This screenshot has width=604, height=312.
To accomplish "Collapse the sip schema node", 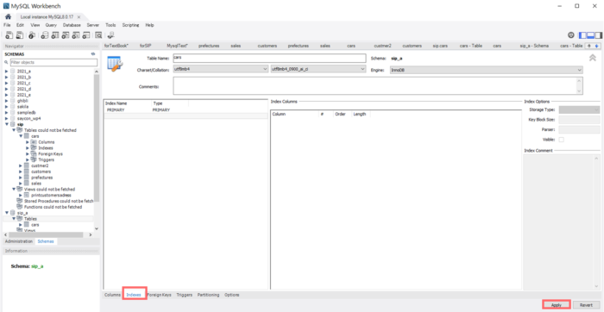I will 7,125.
